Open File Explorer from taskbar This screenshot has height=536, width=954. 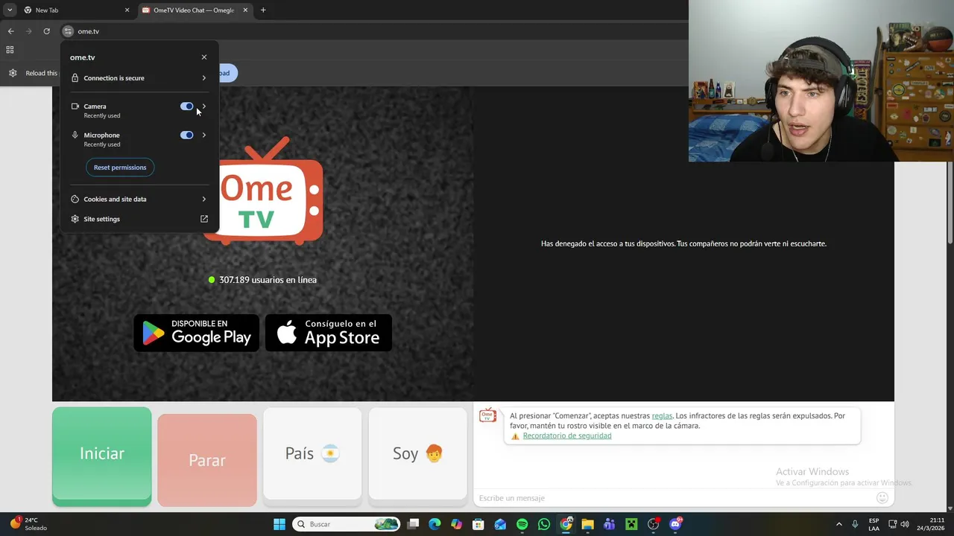(x=587, y=524)
